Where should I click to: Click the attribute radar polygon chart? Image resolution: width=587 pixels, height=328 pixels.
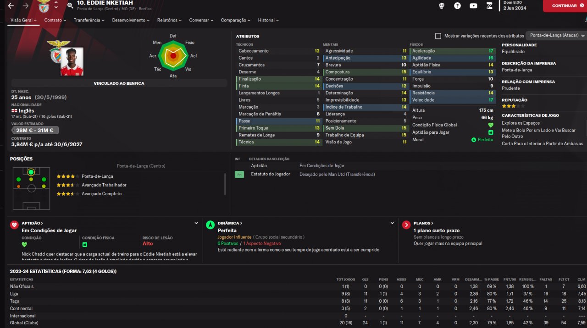pyautogui.click(x=173, y=55)
